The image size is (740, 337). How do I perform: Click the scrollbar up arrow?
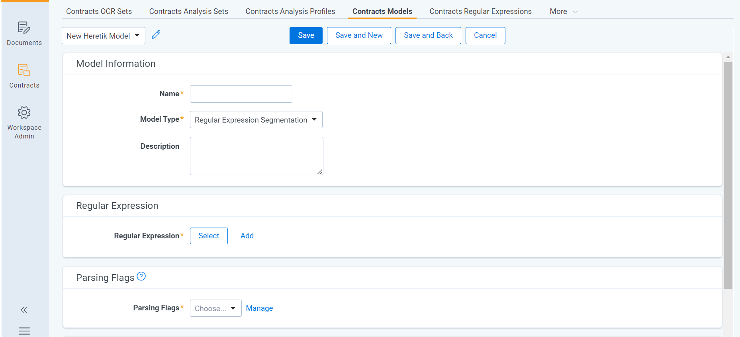point(728,57)
